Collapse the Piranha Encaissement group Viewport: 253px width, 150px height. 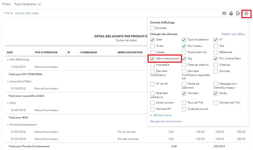(8, 125)
